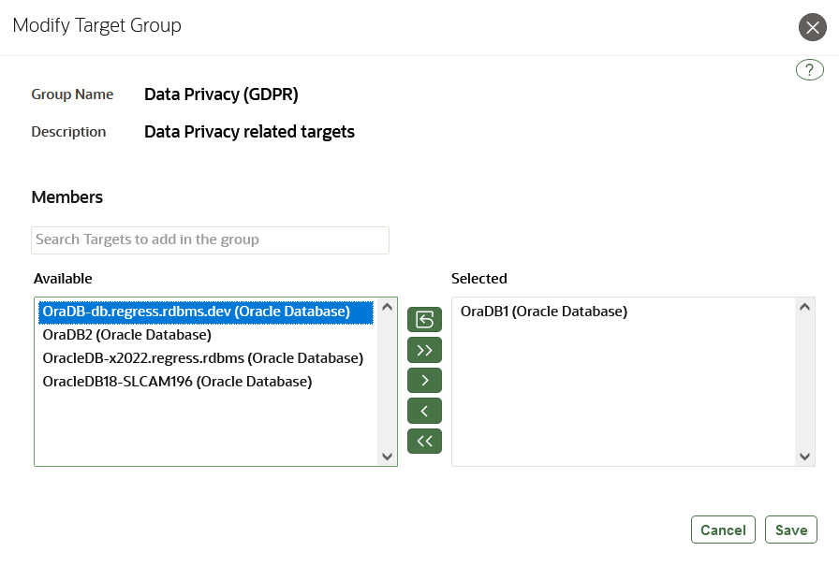This screenshot has width=839, height=566.
Task: Focus the Search Targets input field
Action: tap(210, 239)
